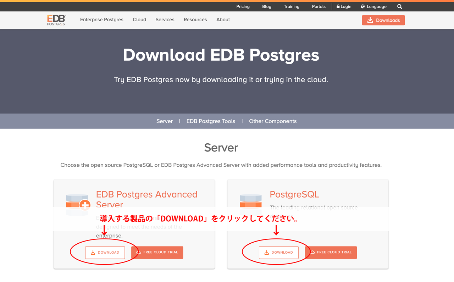Click the Download EDB Postgres heading

pyautogui.click(x=221, y=55)
